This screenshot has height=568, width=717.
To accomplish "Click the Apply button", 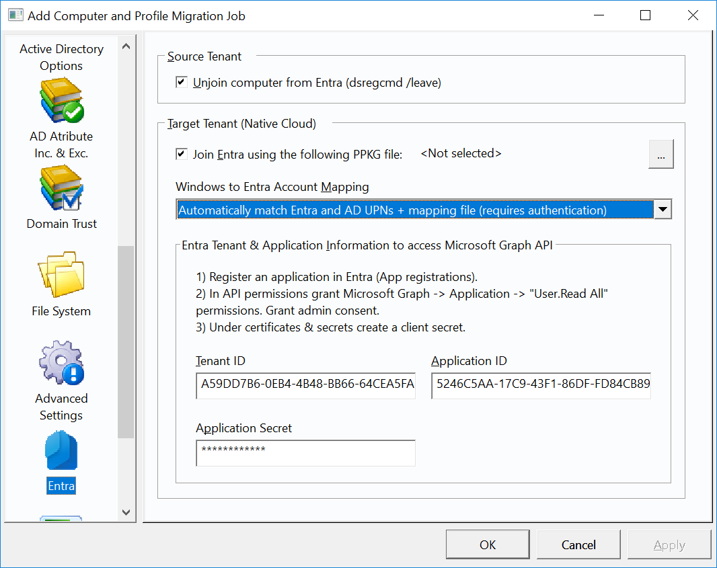I will coord(669,544).
